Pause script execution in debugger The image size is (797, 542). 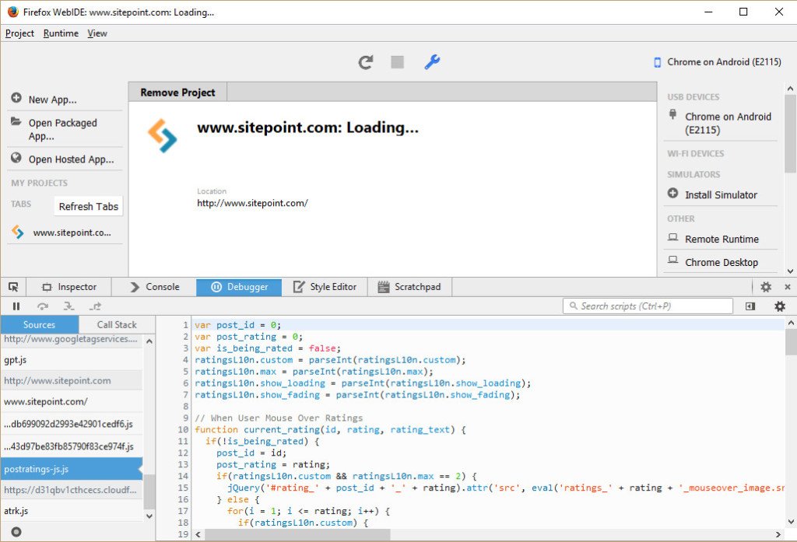point(16,306)
